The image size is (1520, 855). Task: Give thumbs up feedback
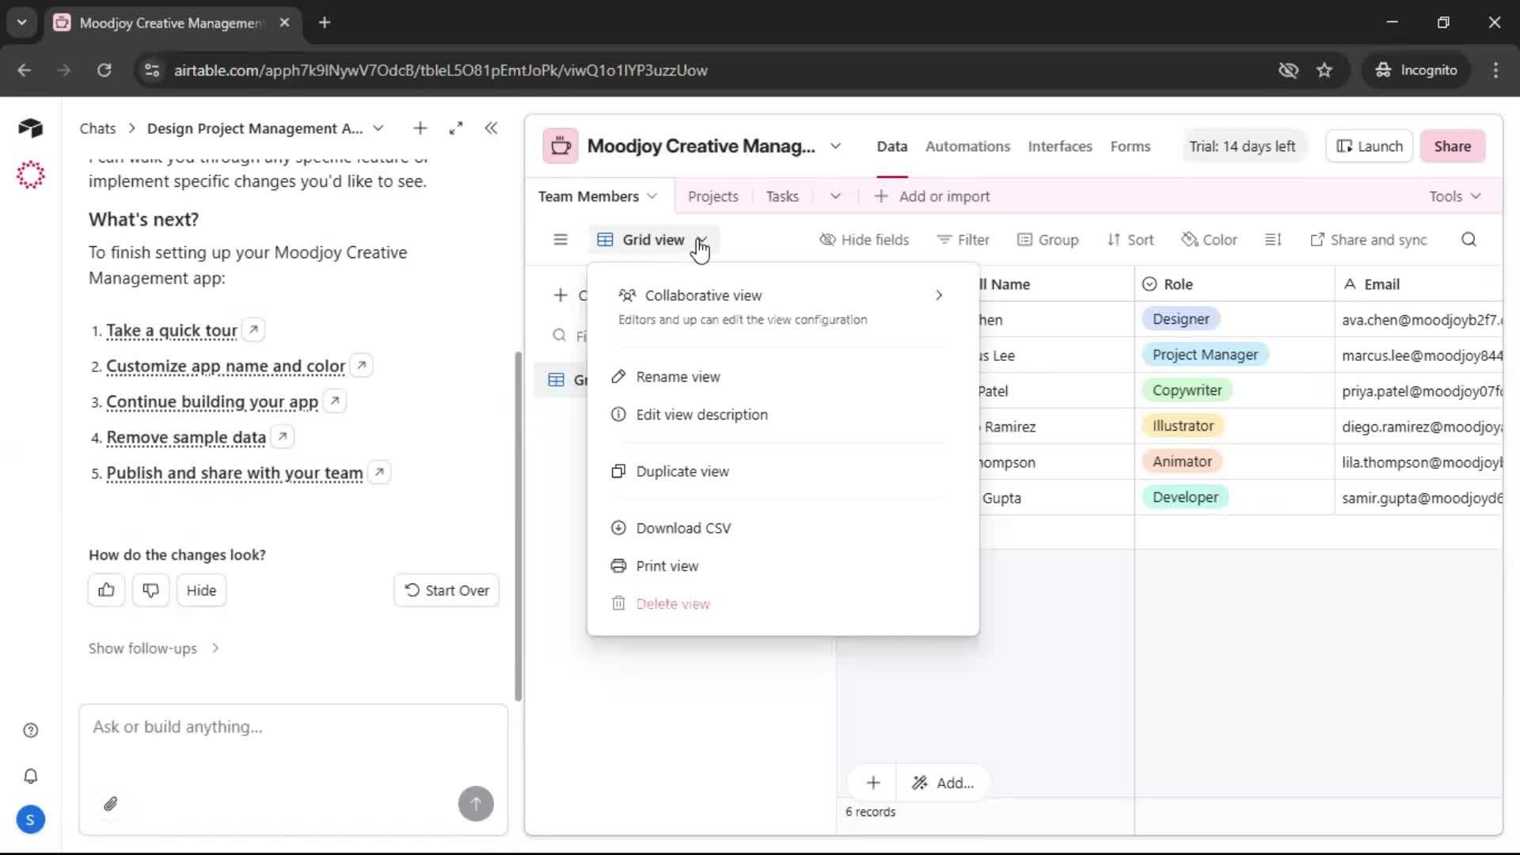pyautogui.click(x=106, y=591)
